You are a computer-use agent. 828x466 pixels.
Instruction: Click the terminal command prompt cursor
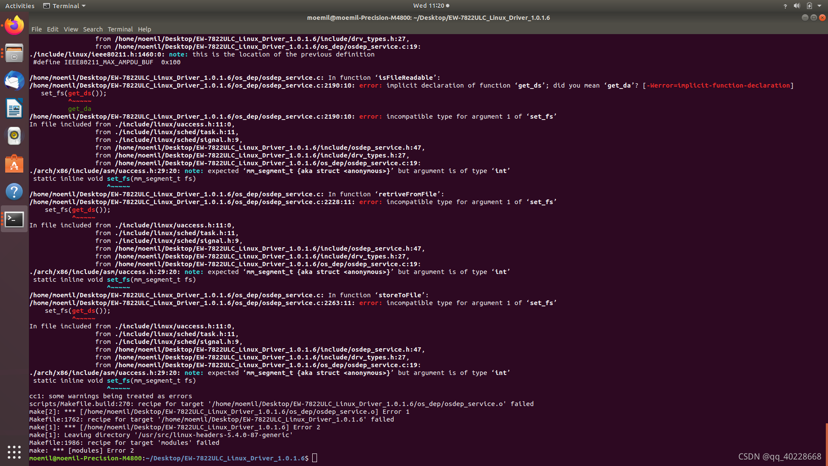click(314, 458)
